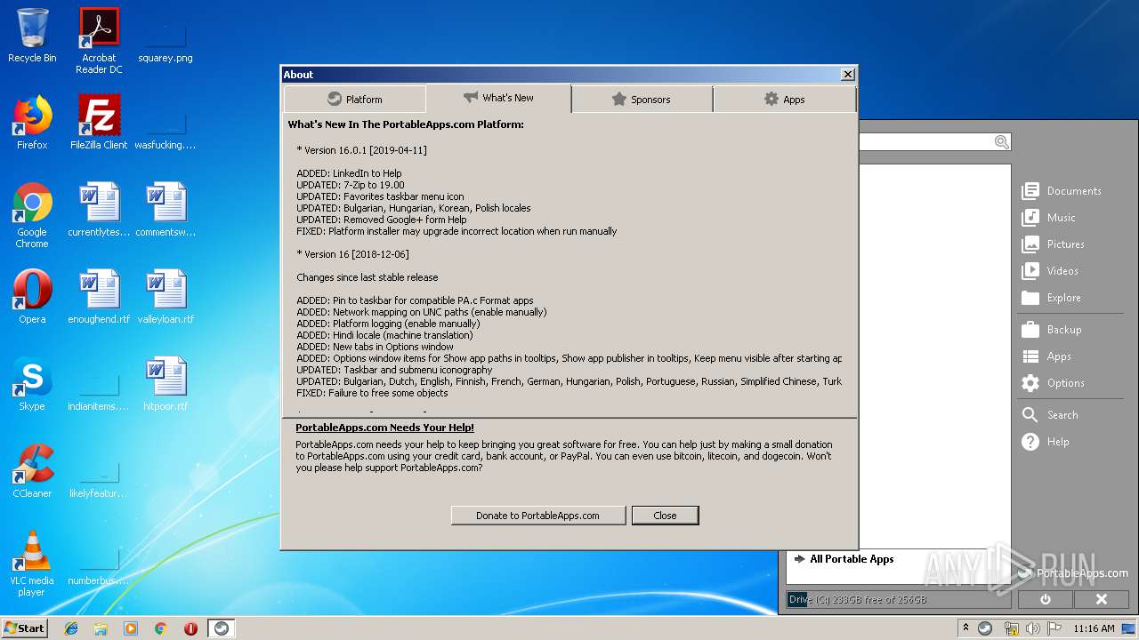The height and width of the screenshot is (640, 1139).
Task: Open Chrome from taskbar
Action: (160, 628)
